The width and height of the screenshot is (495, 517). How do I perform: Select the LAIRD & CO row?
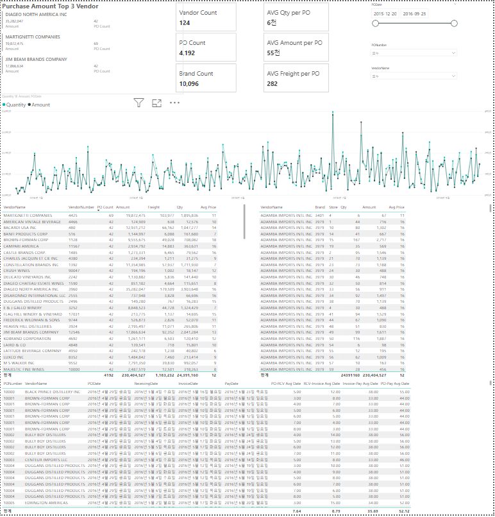[110, 345]
